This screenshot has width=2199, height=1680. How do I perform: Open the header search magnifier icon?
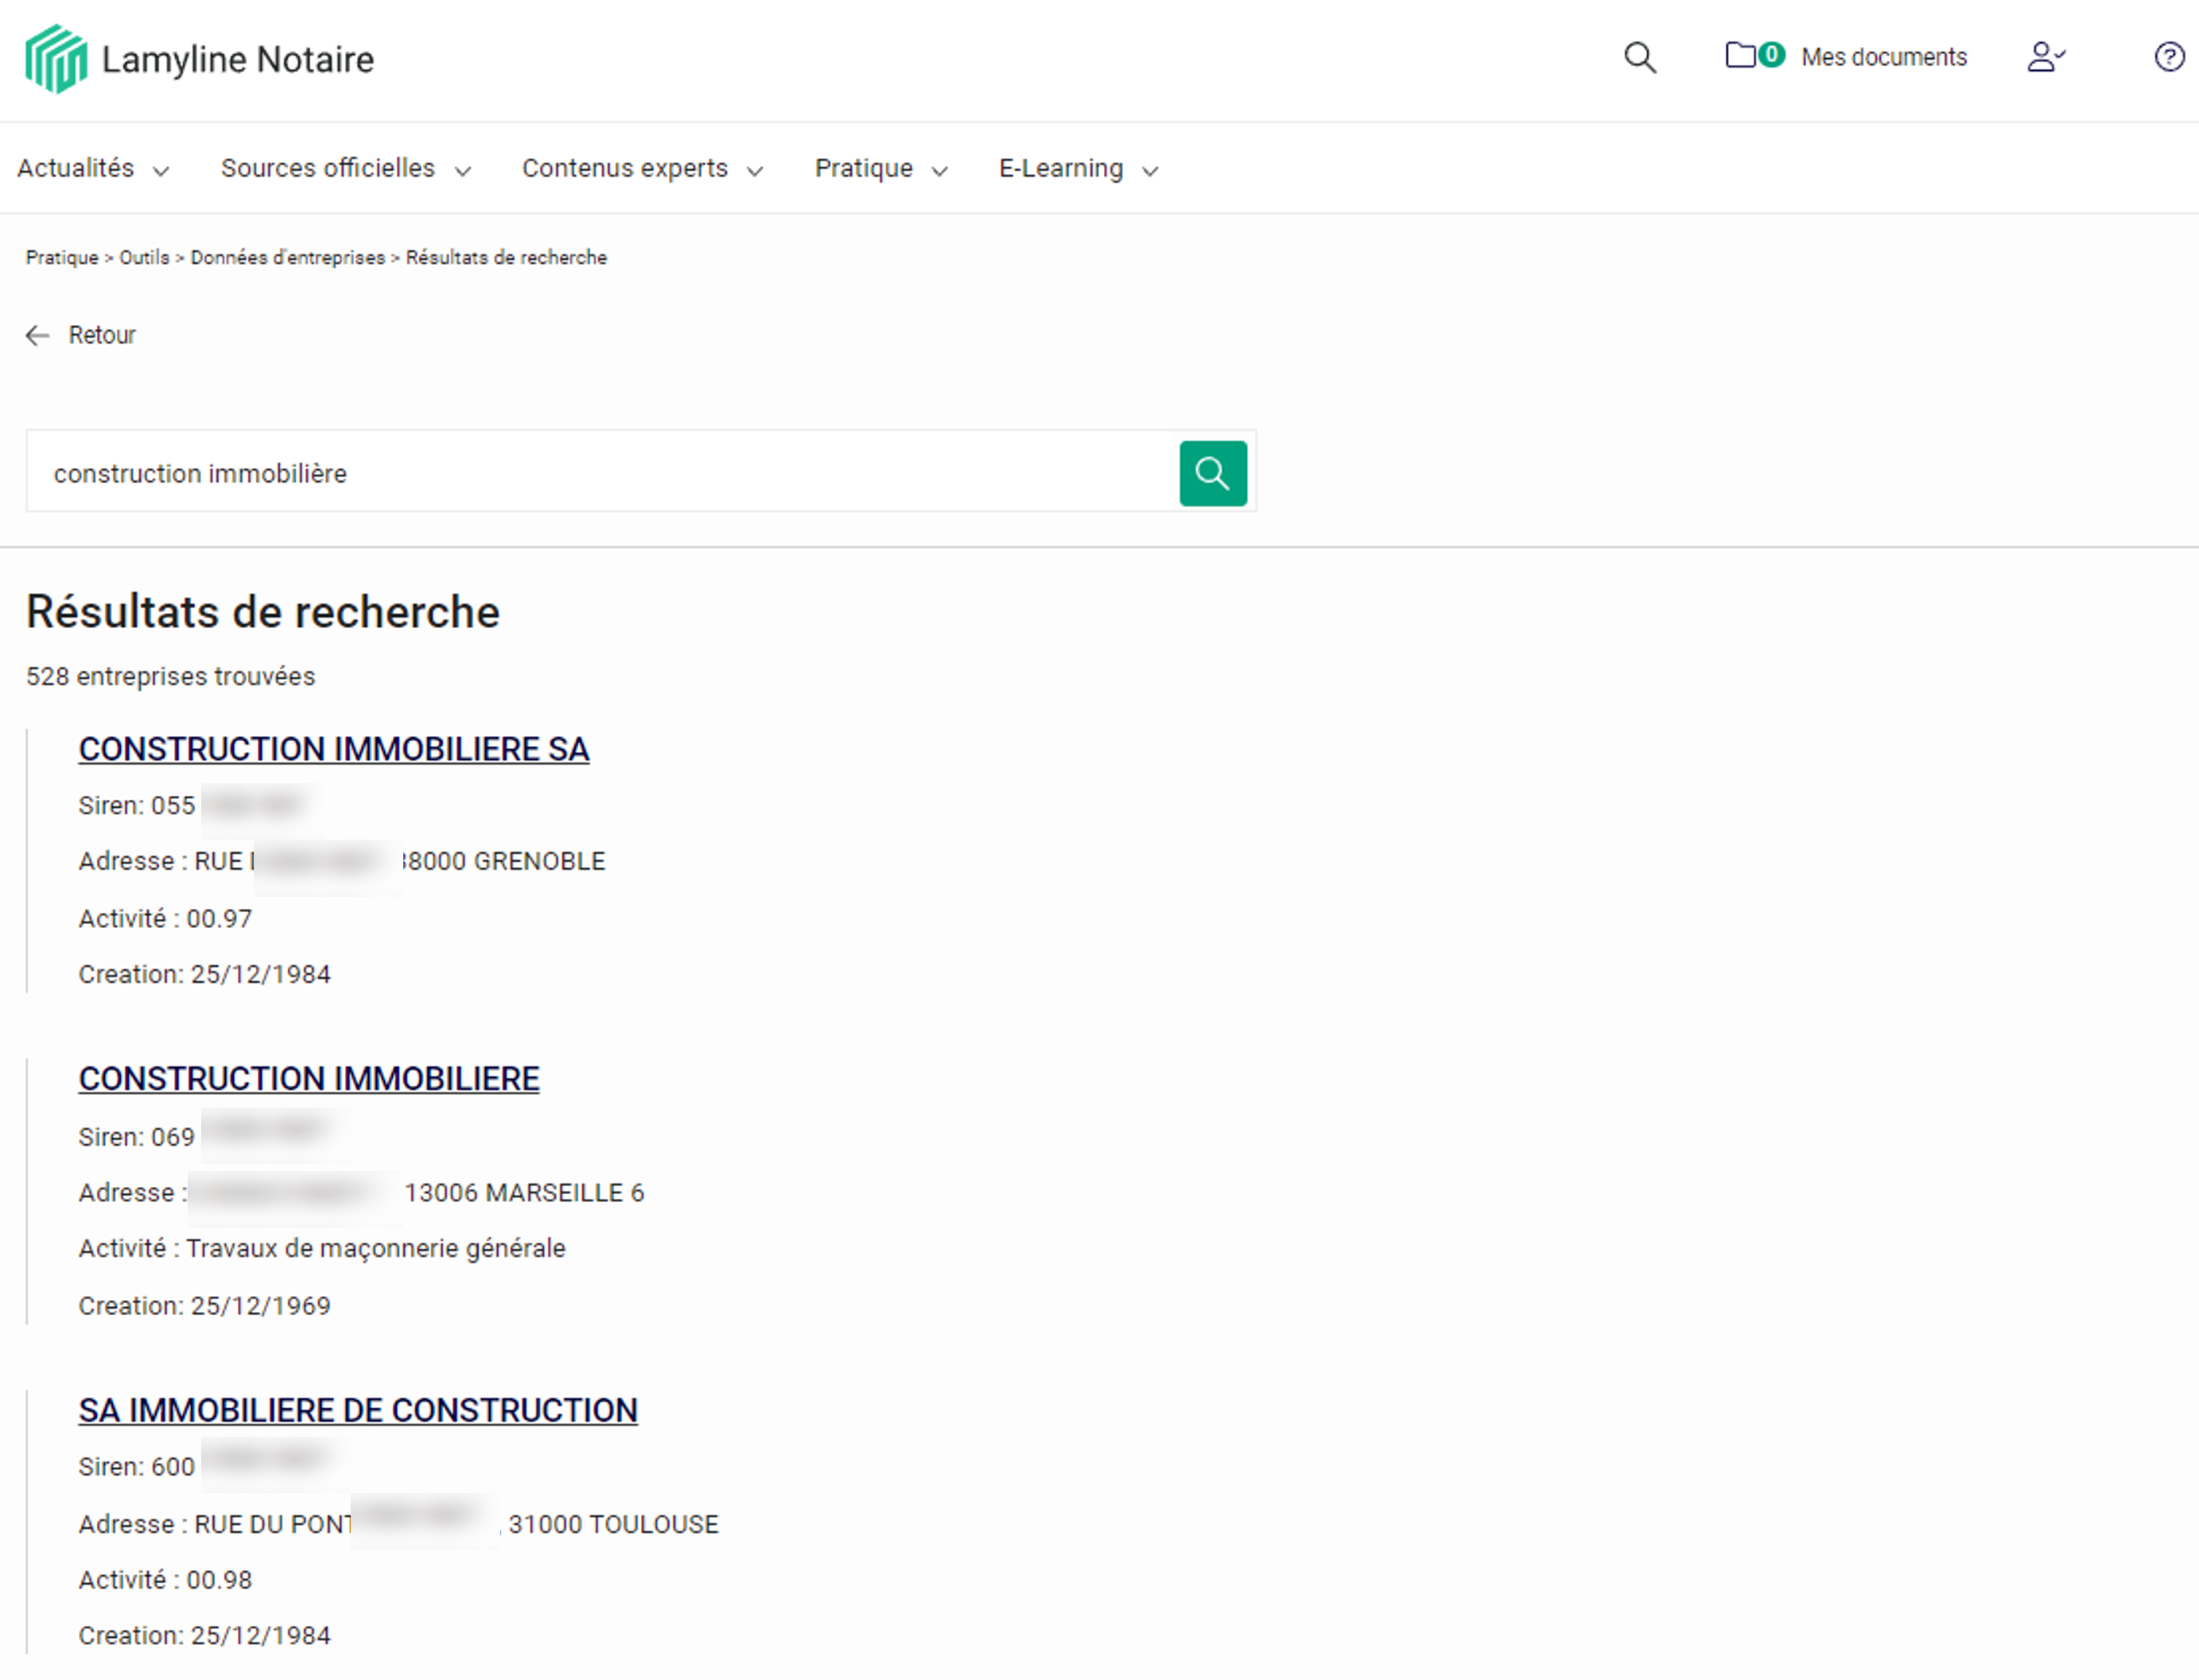[1640, 57]
